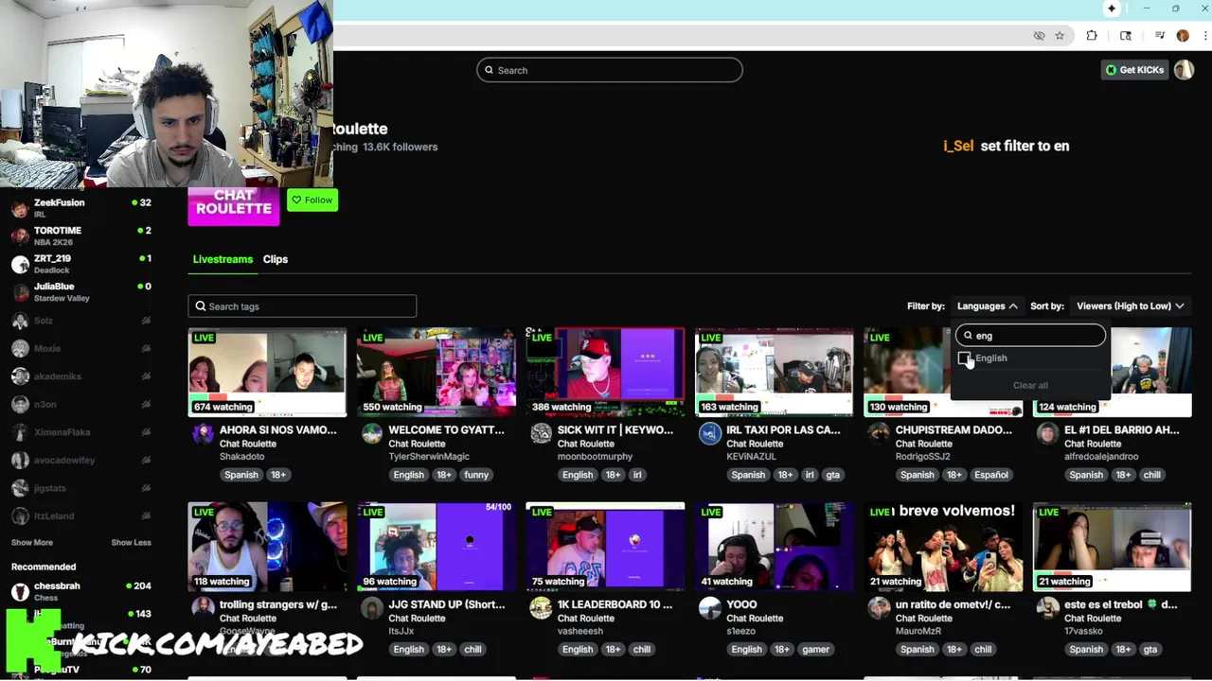Click the moonbootmurphy streamer avatar
The height and width of the screenshot is (681, 1212).
541,434
